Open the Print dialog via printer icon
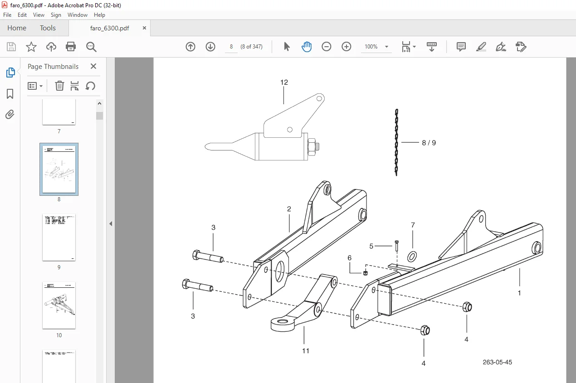 [x=71, y=47]
